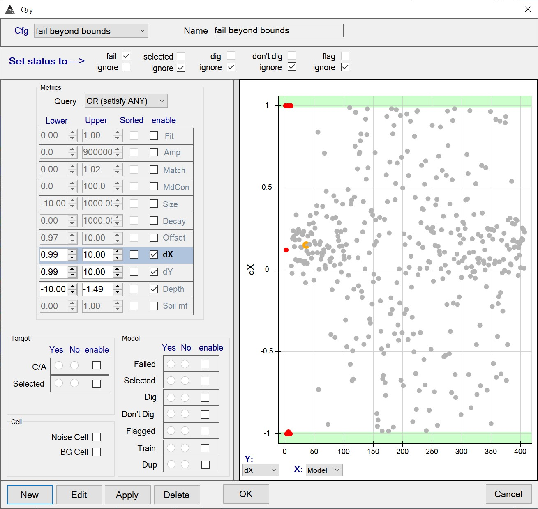Check the Sorted box for Depth
538x509 pixels.
[x=134, y=289]
